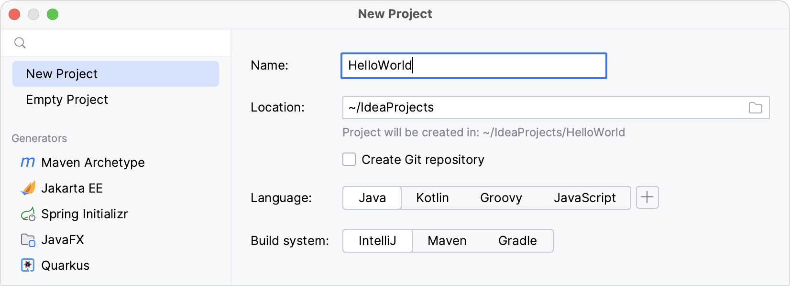
Task: Choose JavaScript language option
Action: click(x=584, y=198)
